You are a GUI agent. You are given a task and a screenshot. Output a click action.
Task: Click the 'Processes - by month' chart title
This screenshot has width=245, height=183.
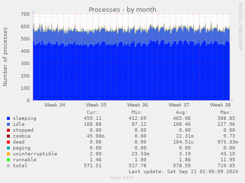(x=122, y=10)
